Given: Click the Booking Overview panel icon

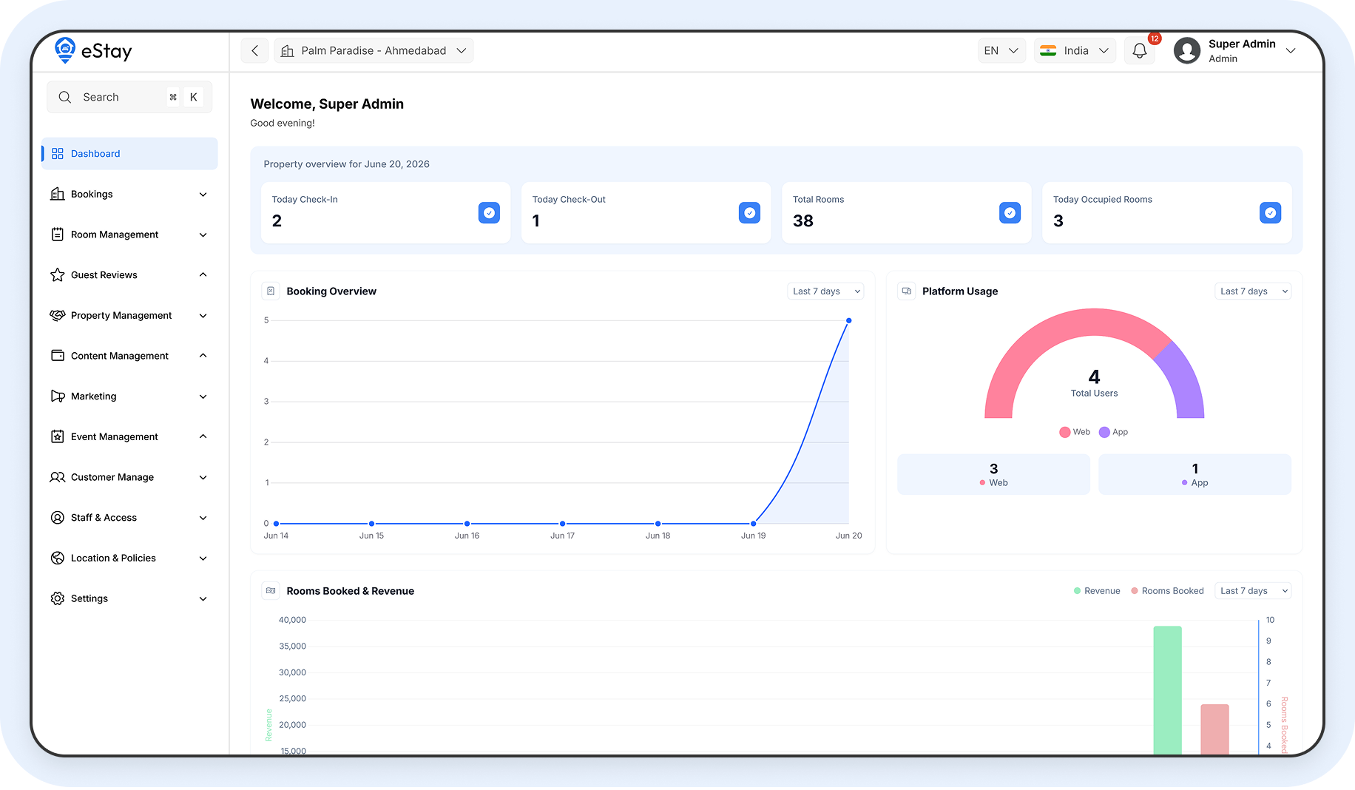Looking at the screenshot, I should [x=271, y=291].
